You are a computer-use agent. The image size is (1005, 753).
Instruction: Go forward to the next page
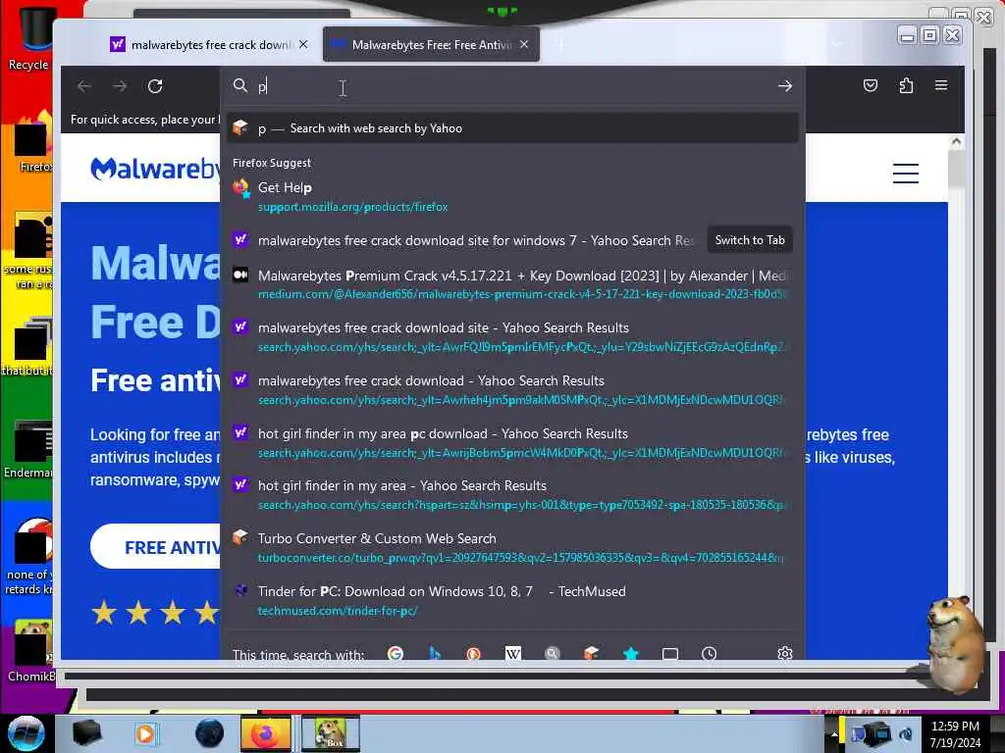[120, 86]
